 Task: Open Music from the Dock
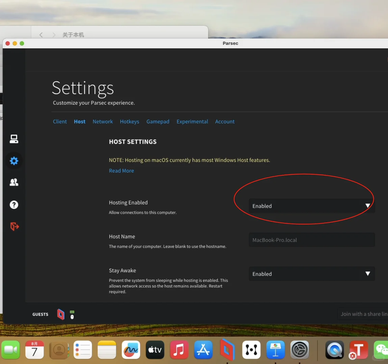(x=179, y=350)
